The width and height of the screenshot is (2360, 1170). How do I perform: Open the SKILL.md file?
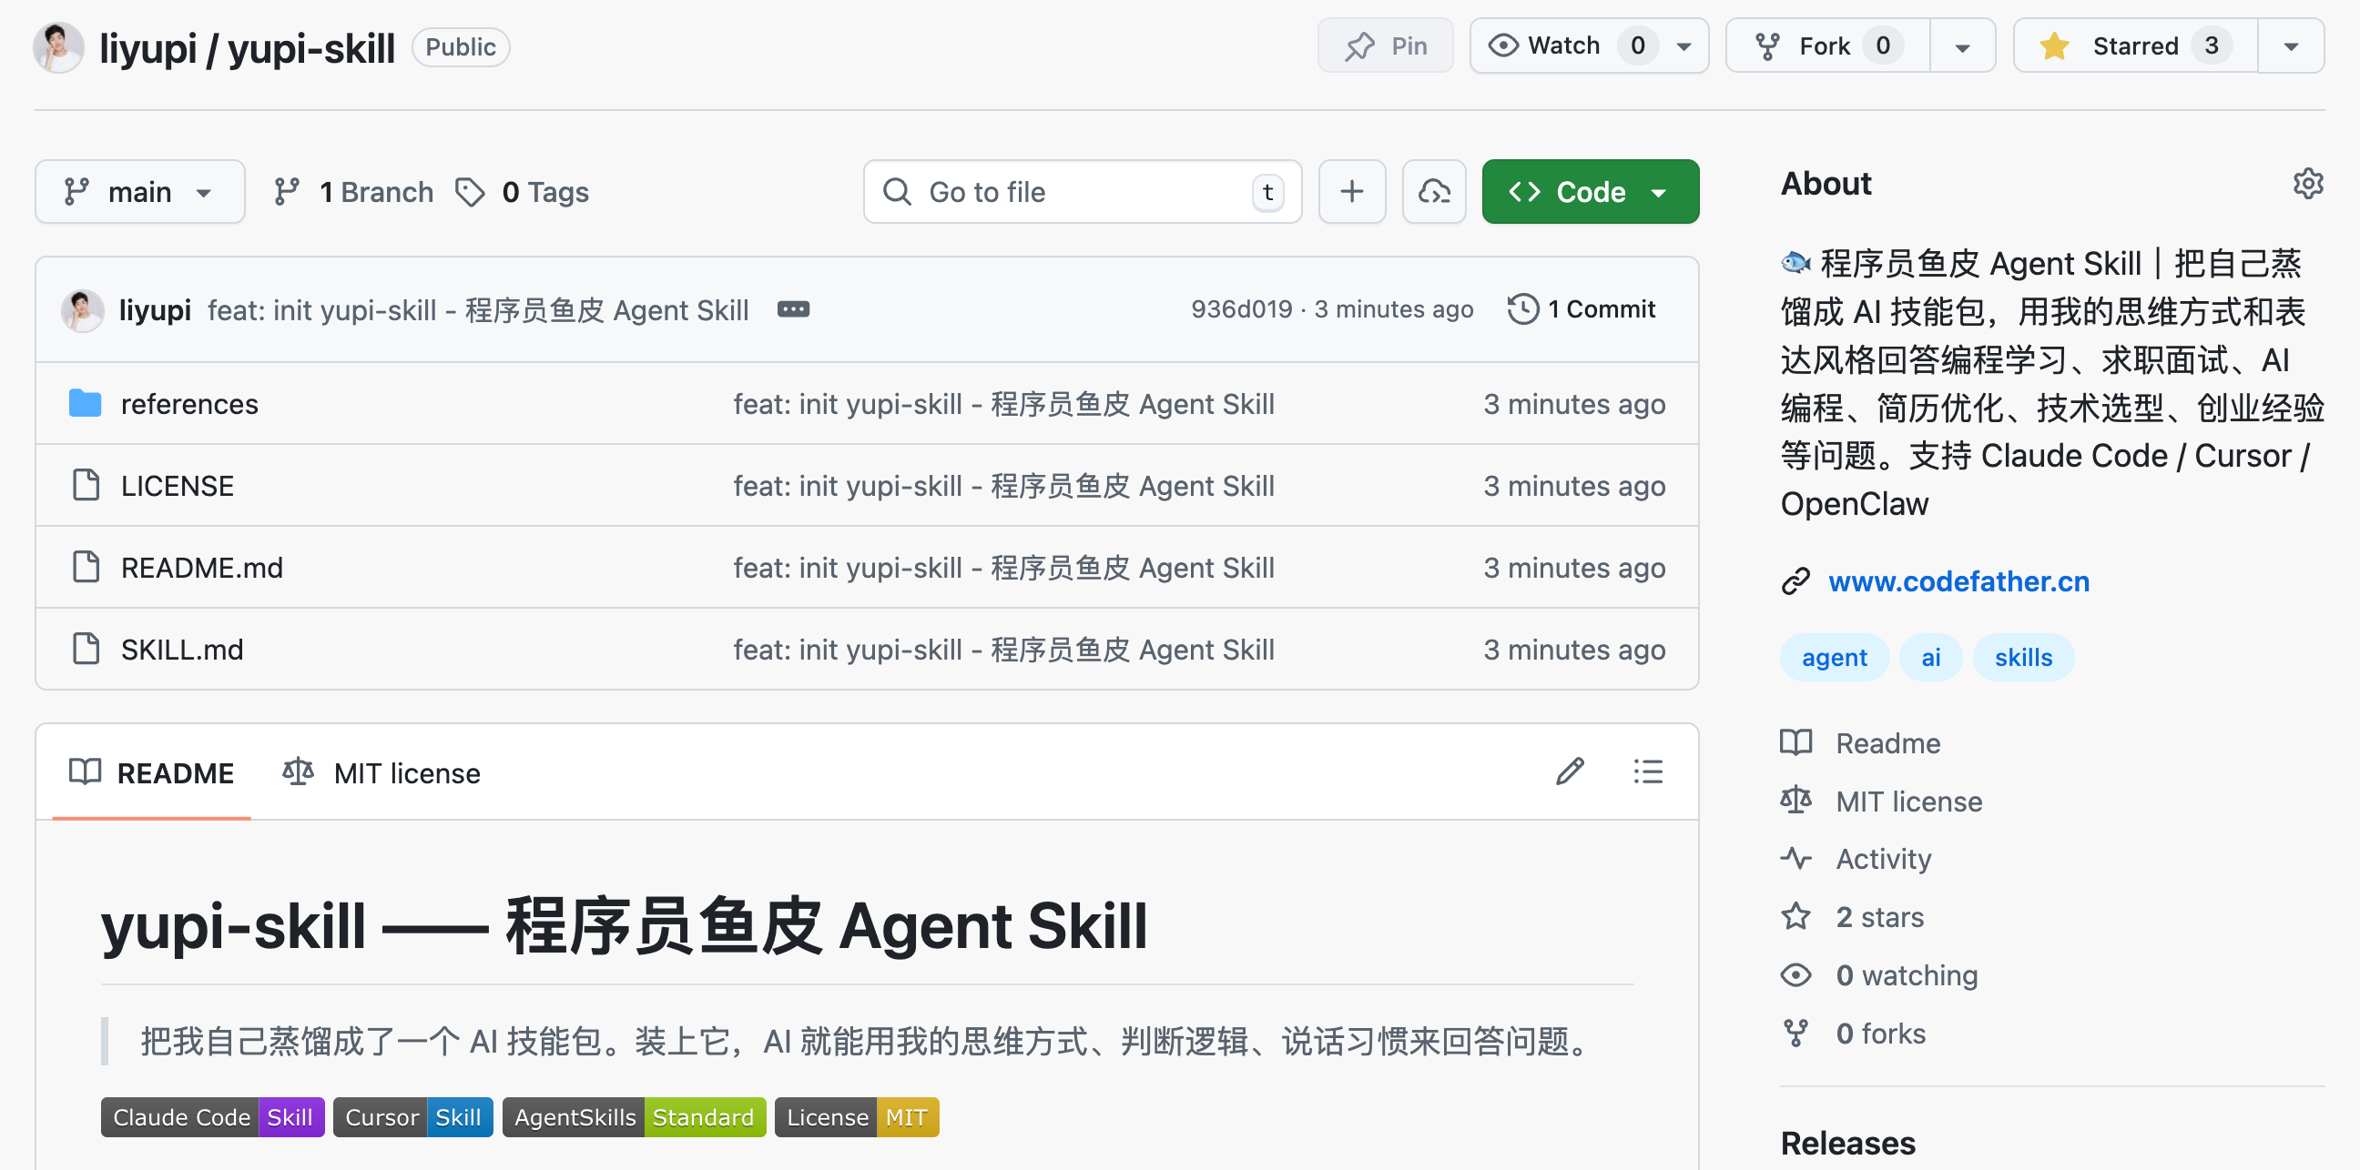pos(181,649)
